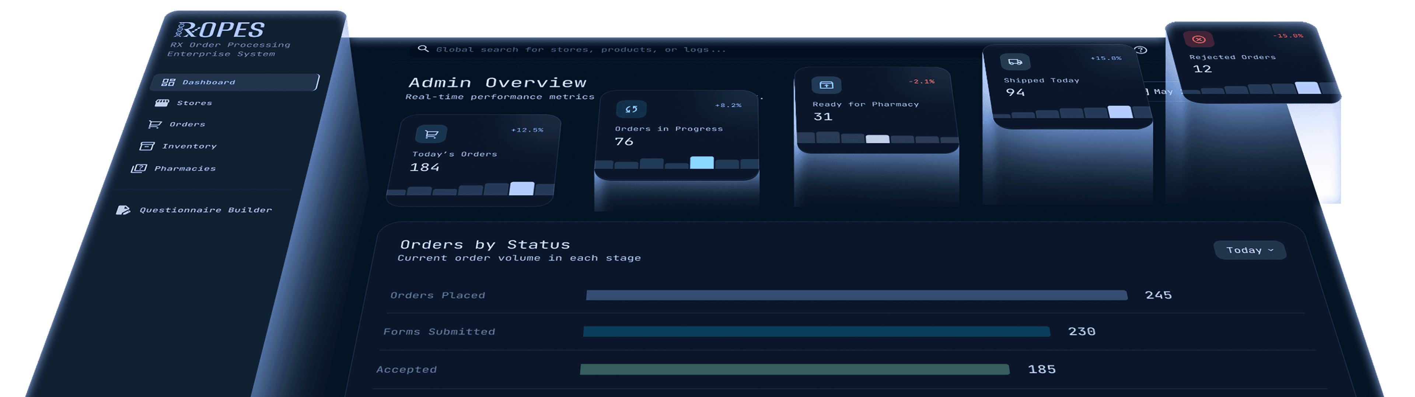Click the Orders in Progress refresh icon
The image size is (1415, 397).
(631, 109)
